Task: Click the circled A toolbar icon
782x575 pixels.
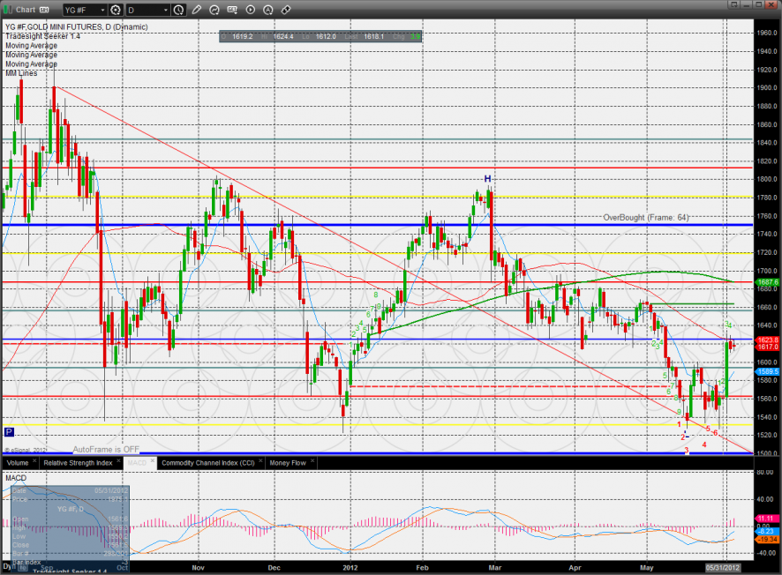Action: point(268,10)
